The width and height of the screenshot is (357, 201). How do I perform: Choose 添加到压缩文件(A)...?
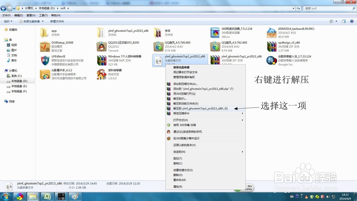click(x=206, y=84)
